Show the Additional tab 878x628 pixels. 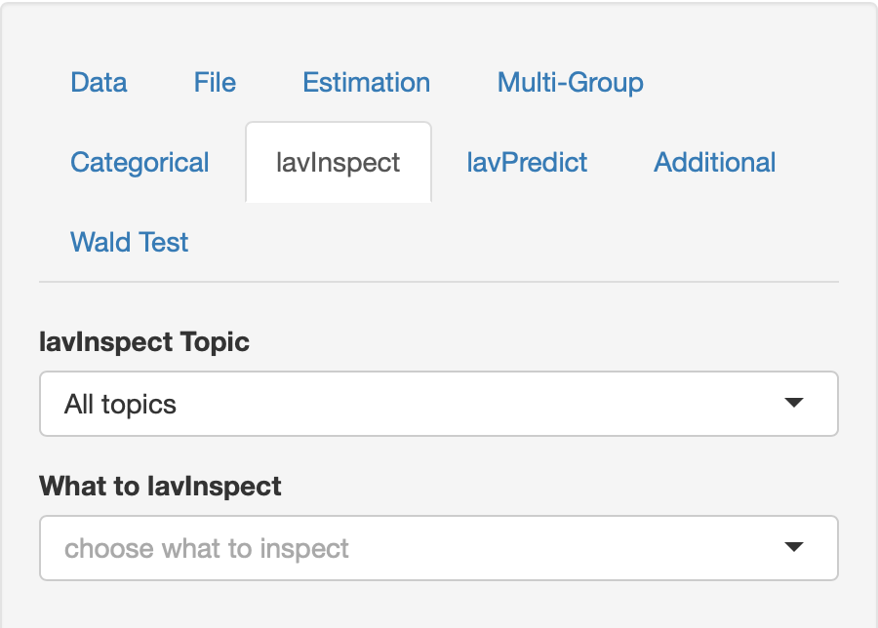click(x=714, y=163)
